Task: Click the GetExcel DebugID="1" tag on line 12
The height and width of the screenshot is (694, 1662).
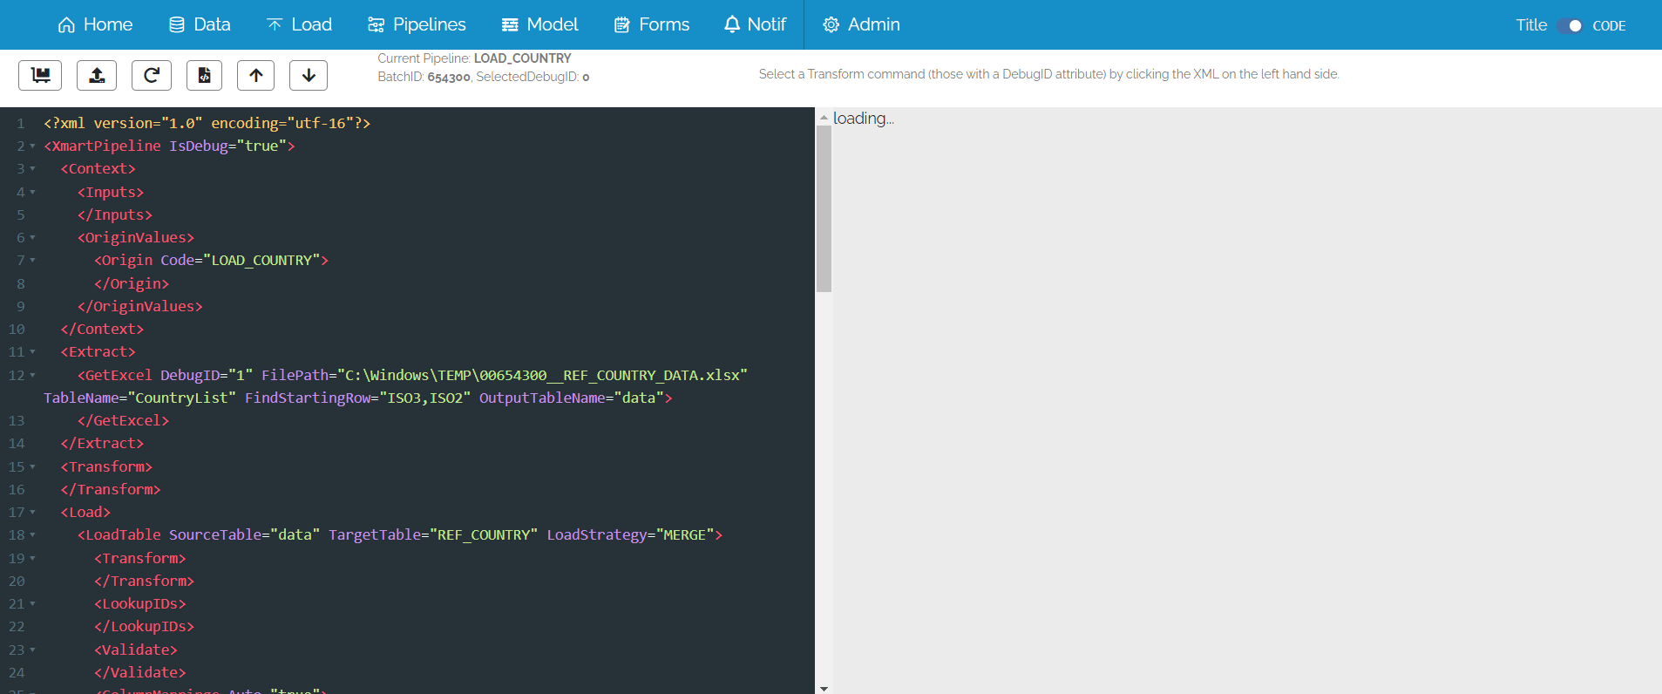Action: point(413,376)
